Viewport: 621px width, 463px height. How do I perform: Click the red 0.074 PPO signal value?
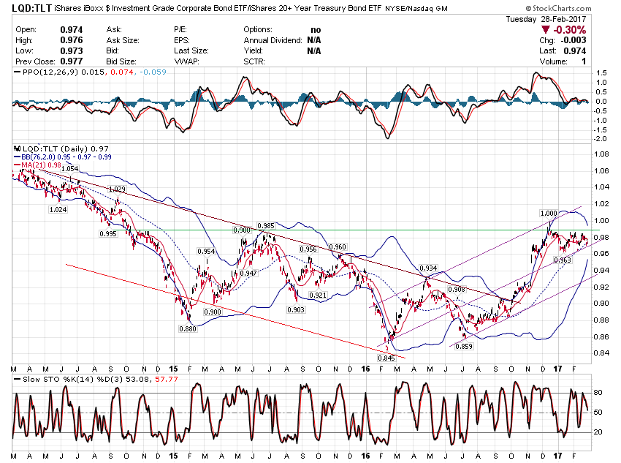point(122,72)
